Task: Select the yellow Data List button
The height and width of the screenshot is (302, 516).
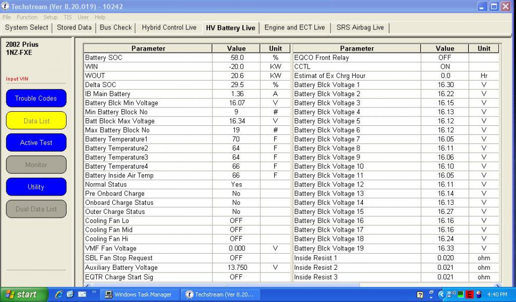Action: (36, 121)
